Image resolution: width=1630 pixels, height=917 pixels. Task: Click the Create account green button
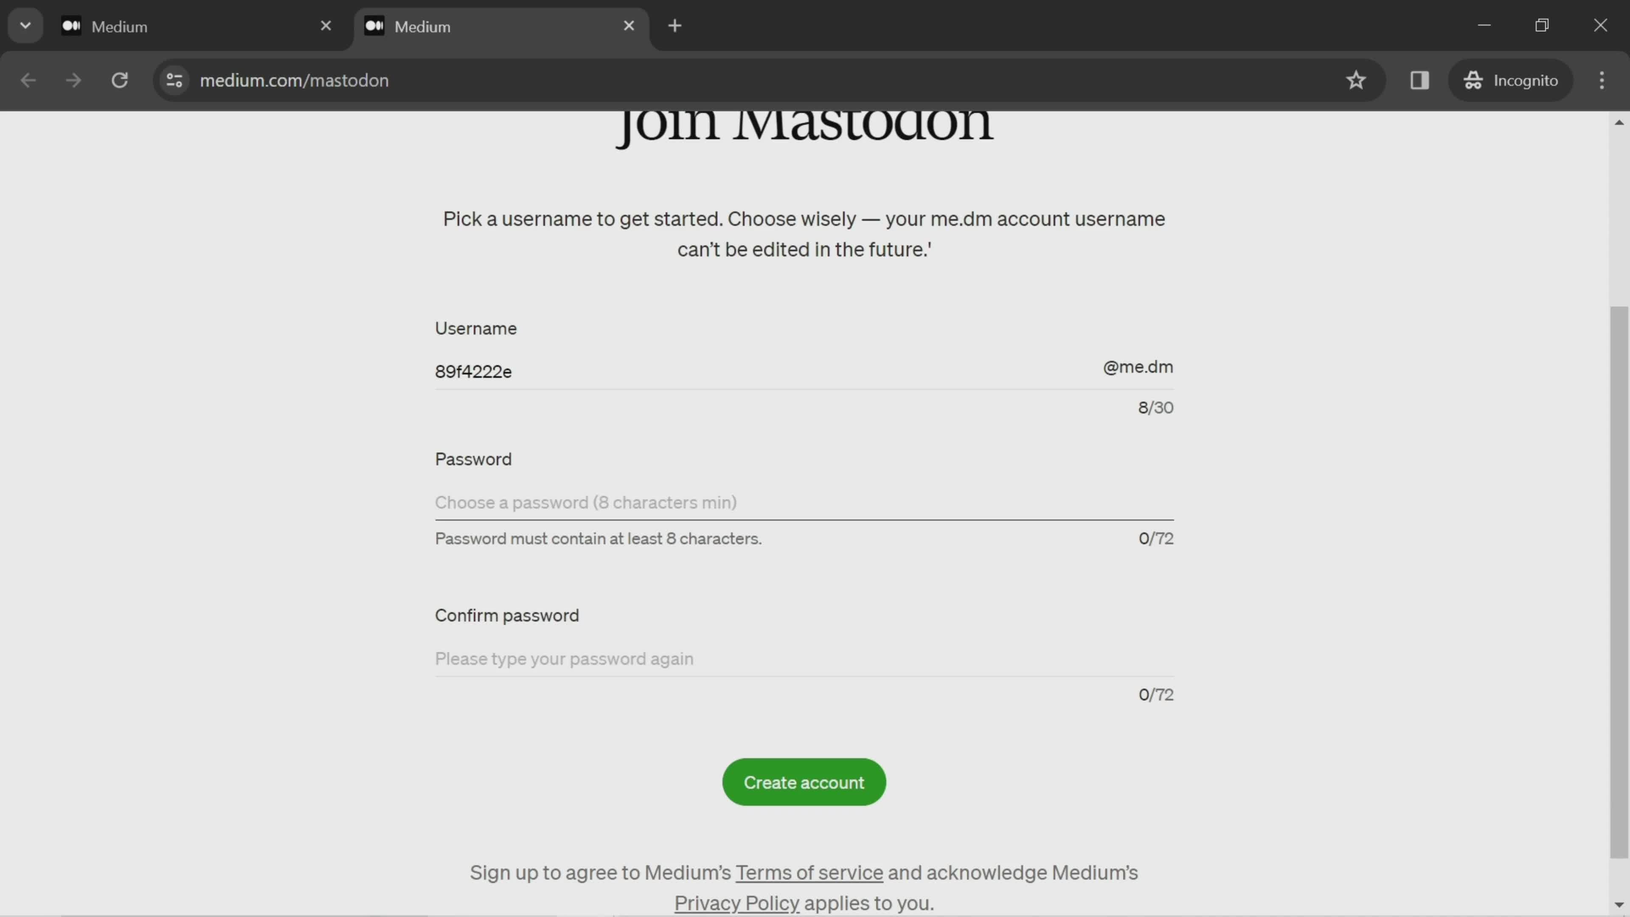tap(804, 782)
